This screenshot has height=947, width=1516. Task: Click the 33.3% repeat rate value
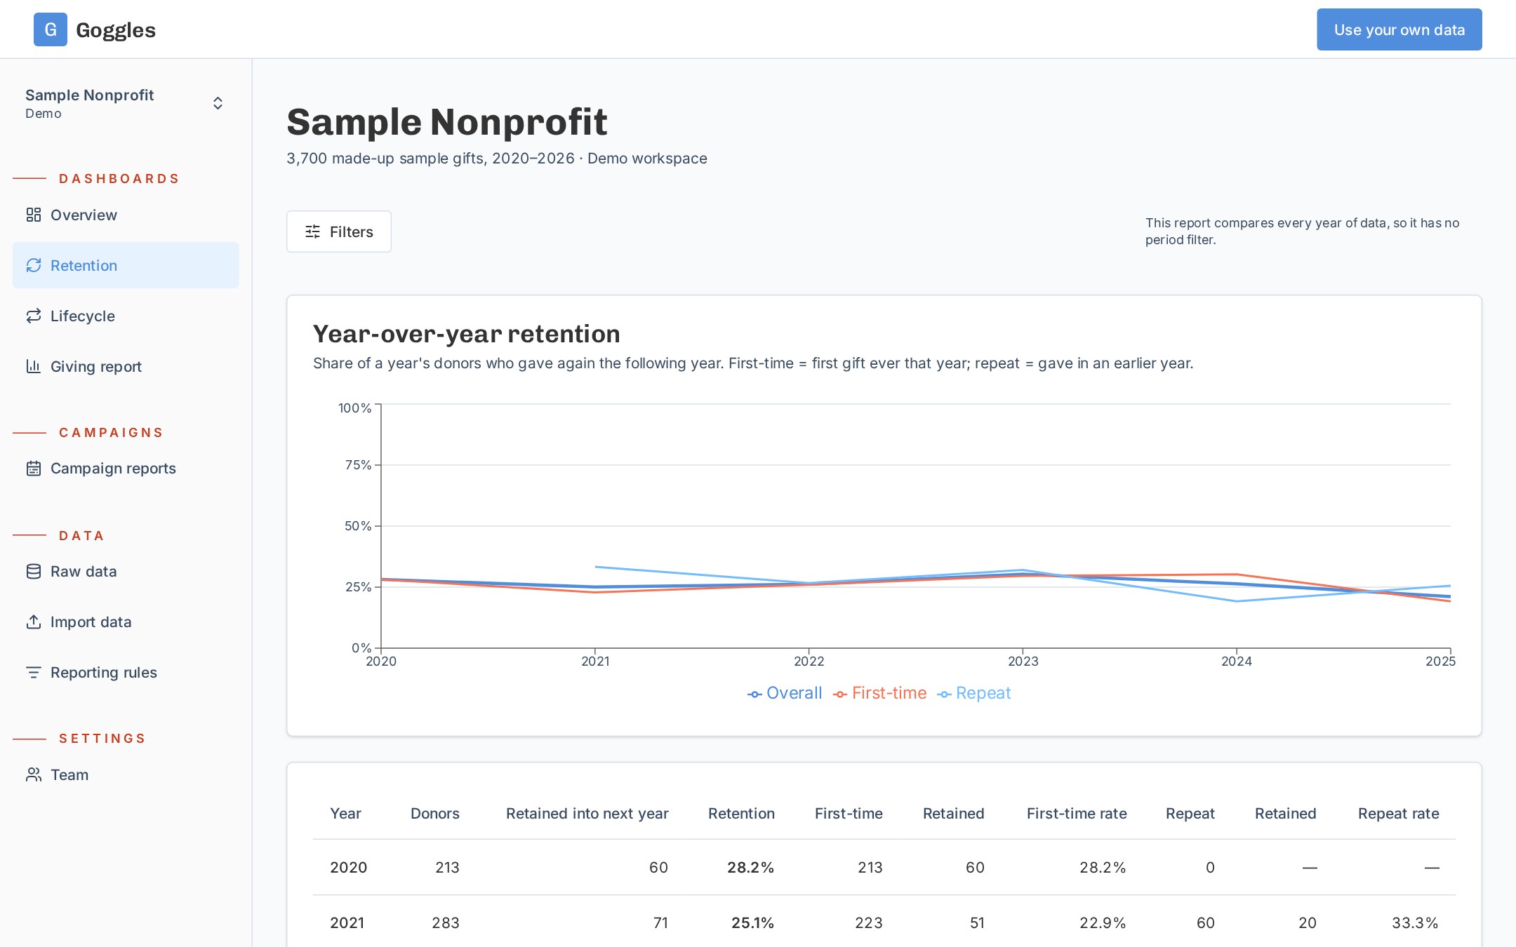pos(1415,922)
